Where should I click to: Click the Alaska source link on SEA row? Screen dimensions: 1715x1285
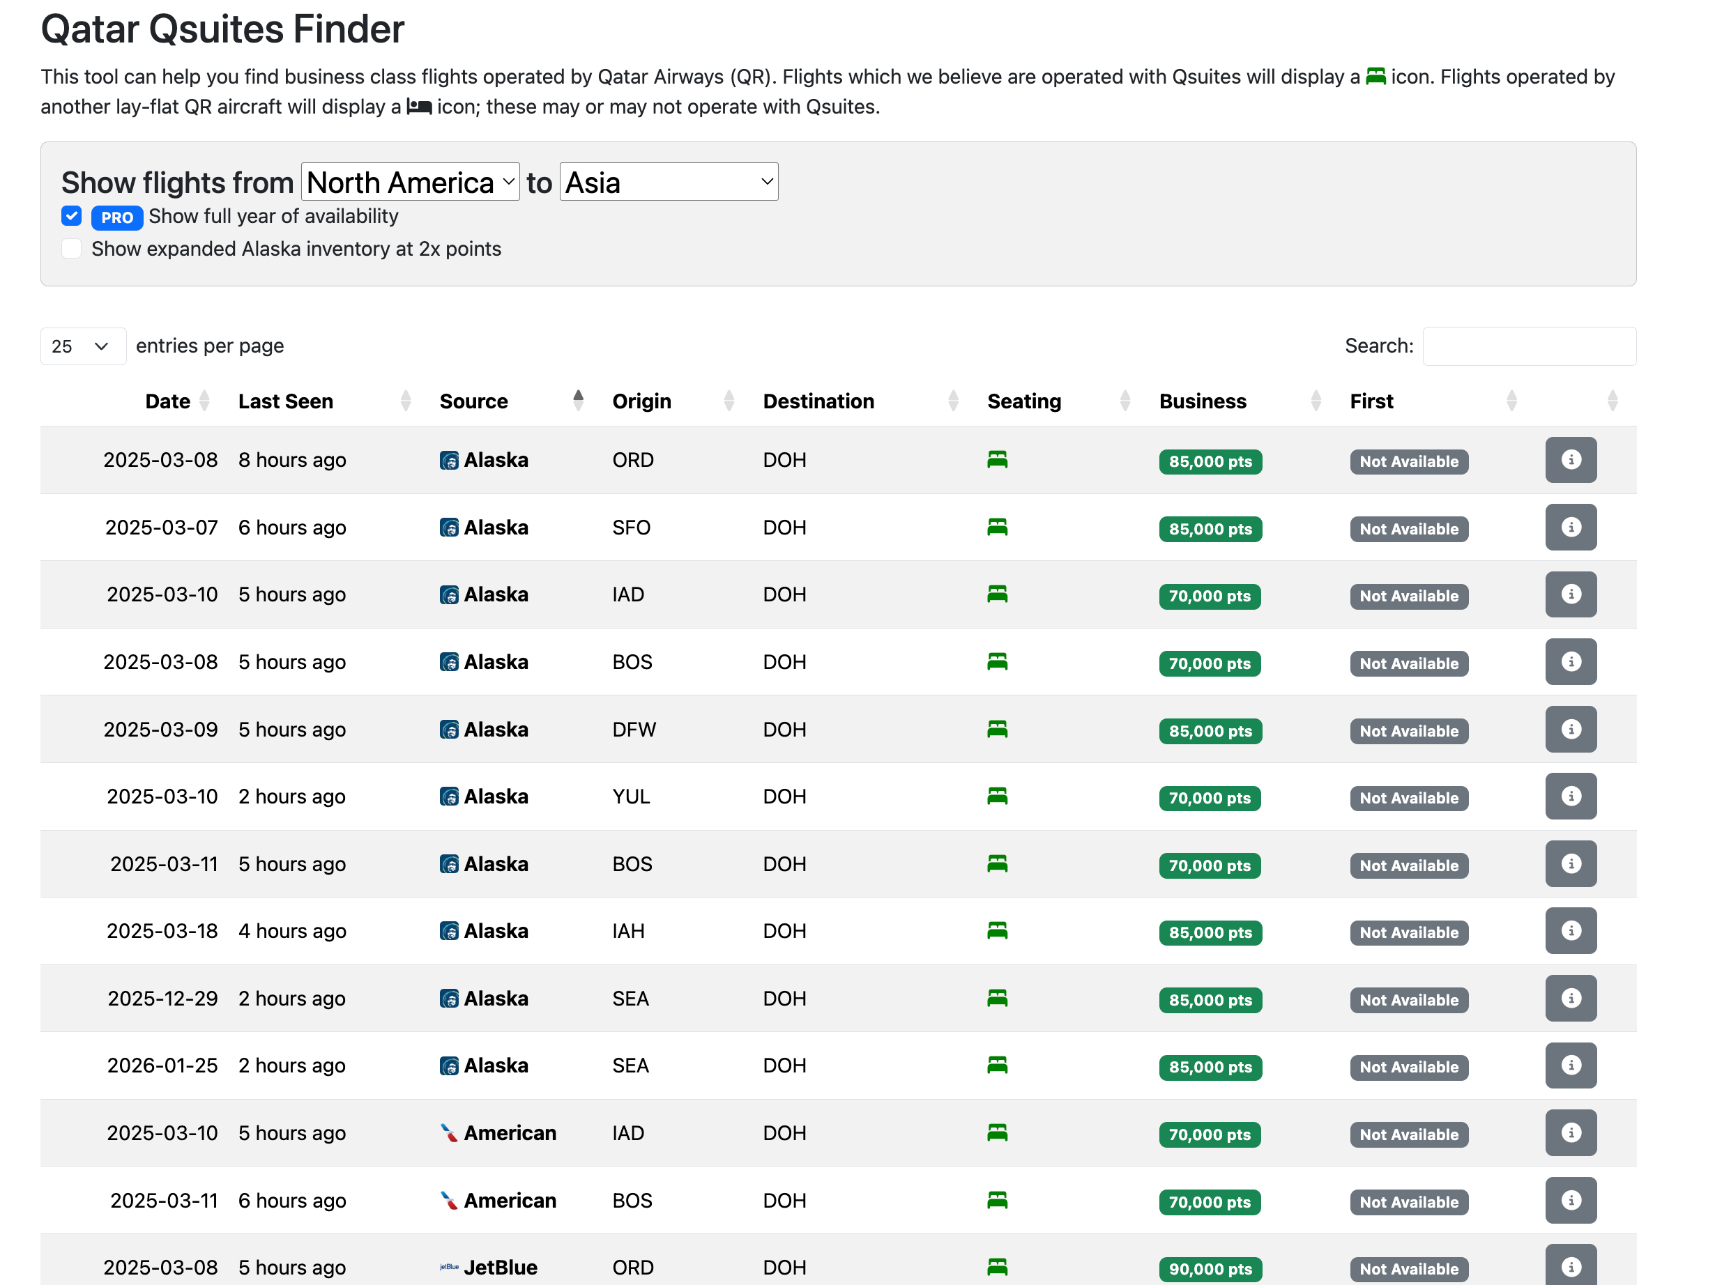click(x=496, y=999)
